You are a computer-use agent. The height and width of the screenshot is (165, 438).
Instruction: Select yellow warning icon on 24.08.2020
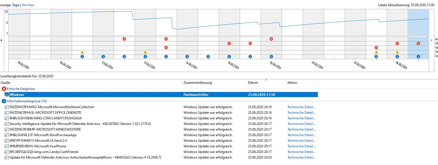coord(397,52)
